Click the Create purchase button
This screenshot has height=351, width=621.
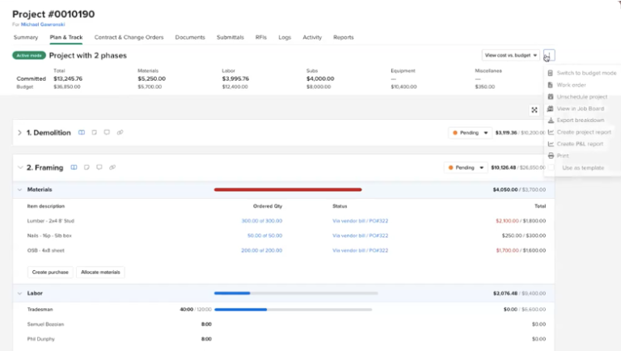click(x=50, y=273)
